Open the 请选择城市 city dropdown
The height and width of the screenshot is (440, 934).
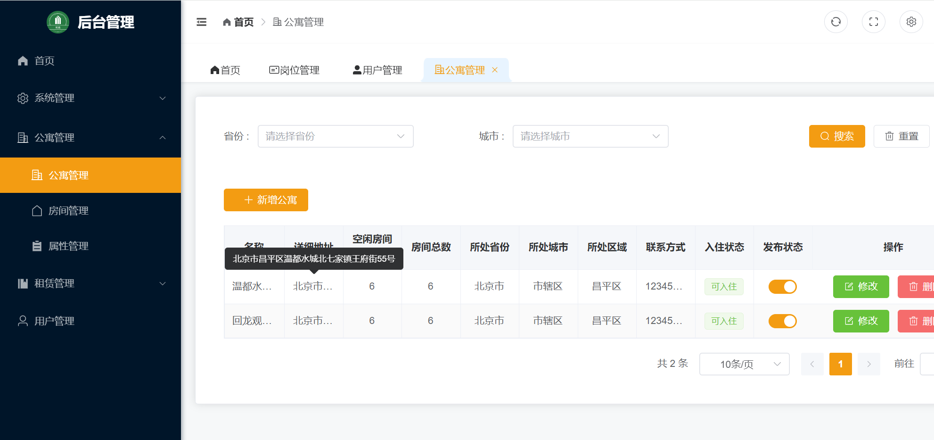(x=590, y=136)
